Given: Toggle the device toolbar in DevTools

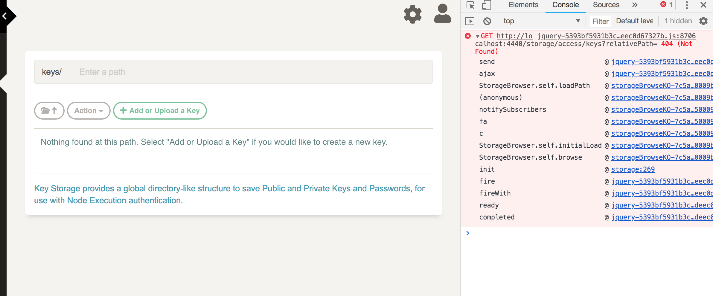Looking at the screenshot, I should 485,5.
